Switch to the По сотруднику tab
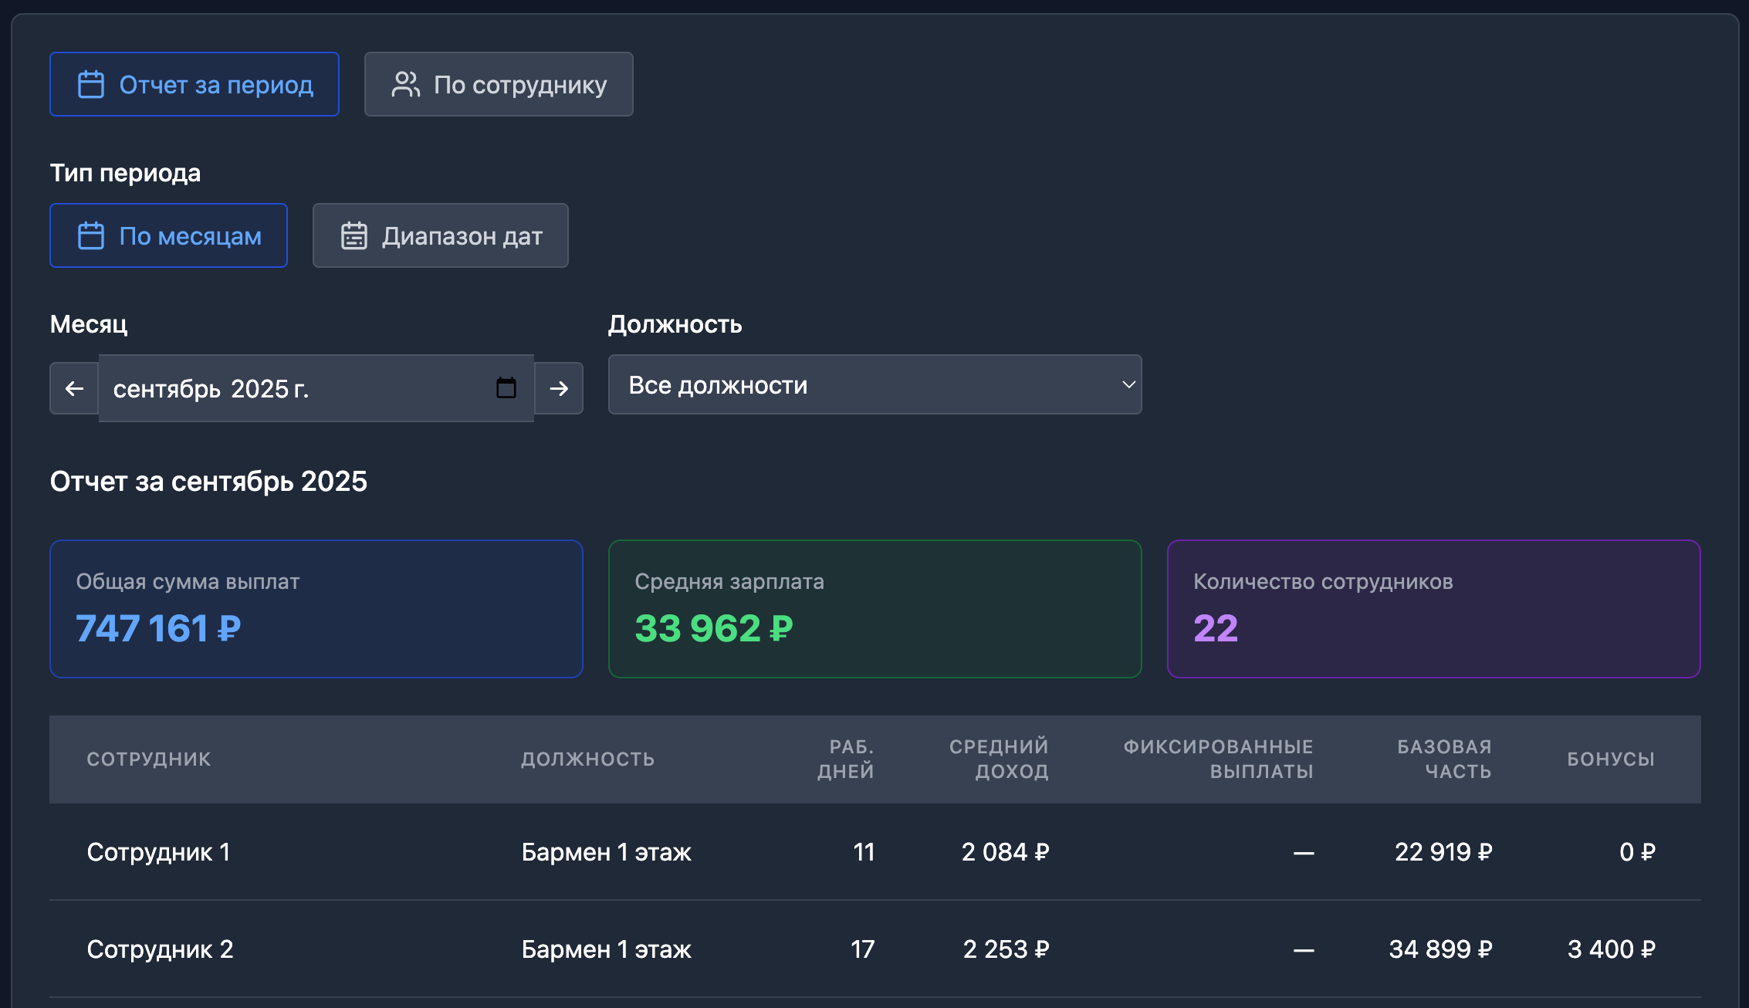The height and width of the screenshot is (1008, 1749). click(499, 84)
